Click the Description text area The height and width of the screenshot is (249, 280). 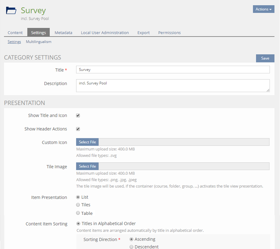coord(173,85)
